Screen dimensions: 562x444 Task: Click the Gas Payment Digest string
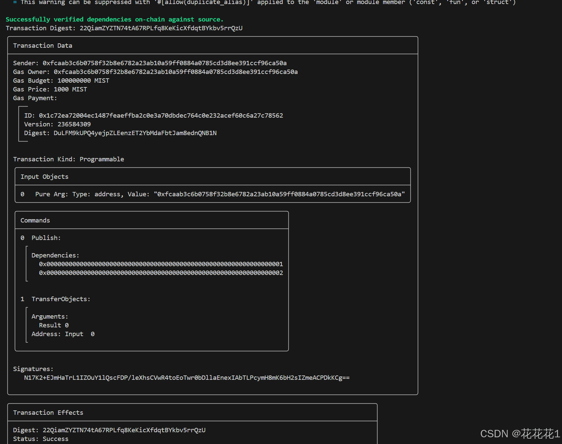pos(135,133)
